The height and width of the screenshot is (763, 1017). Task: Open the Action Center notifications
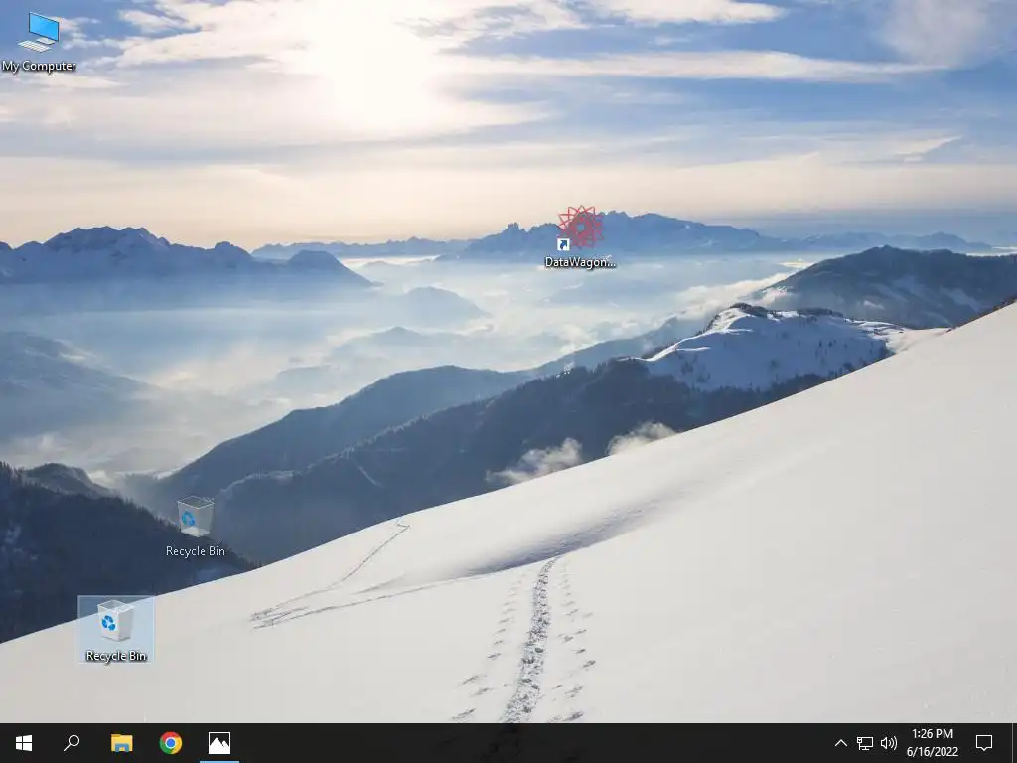click(x=984, y=743)
